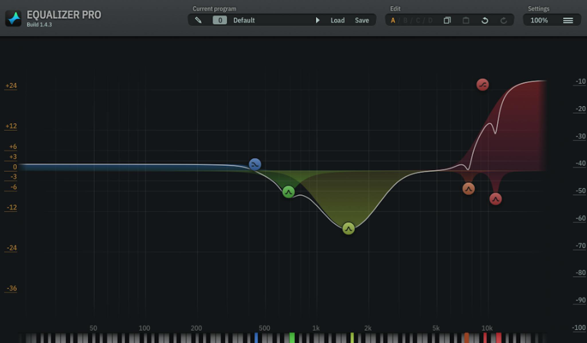587x343 pixels.
Task: Select the orange bell filter node
Action: pyautogui.click(x=468, y=189)
